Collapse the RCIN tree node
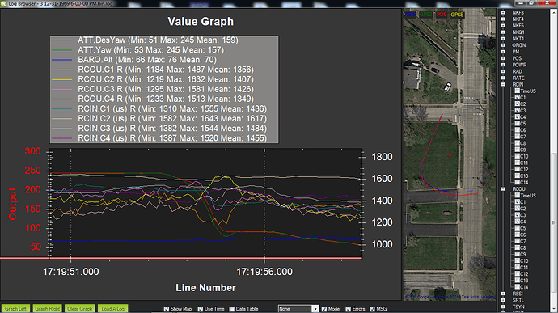The image size is (558, 313). 503,84
